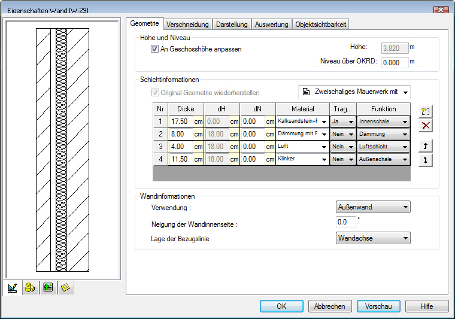
Task: Select row number 3 in layer table
Action: pyautogui.click(x=160, y=147)
